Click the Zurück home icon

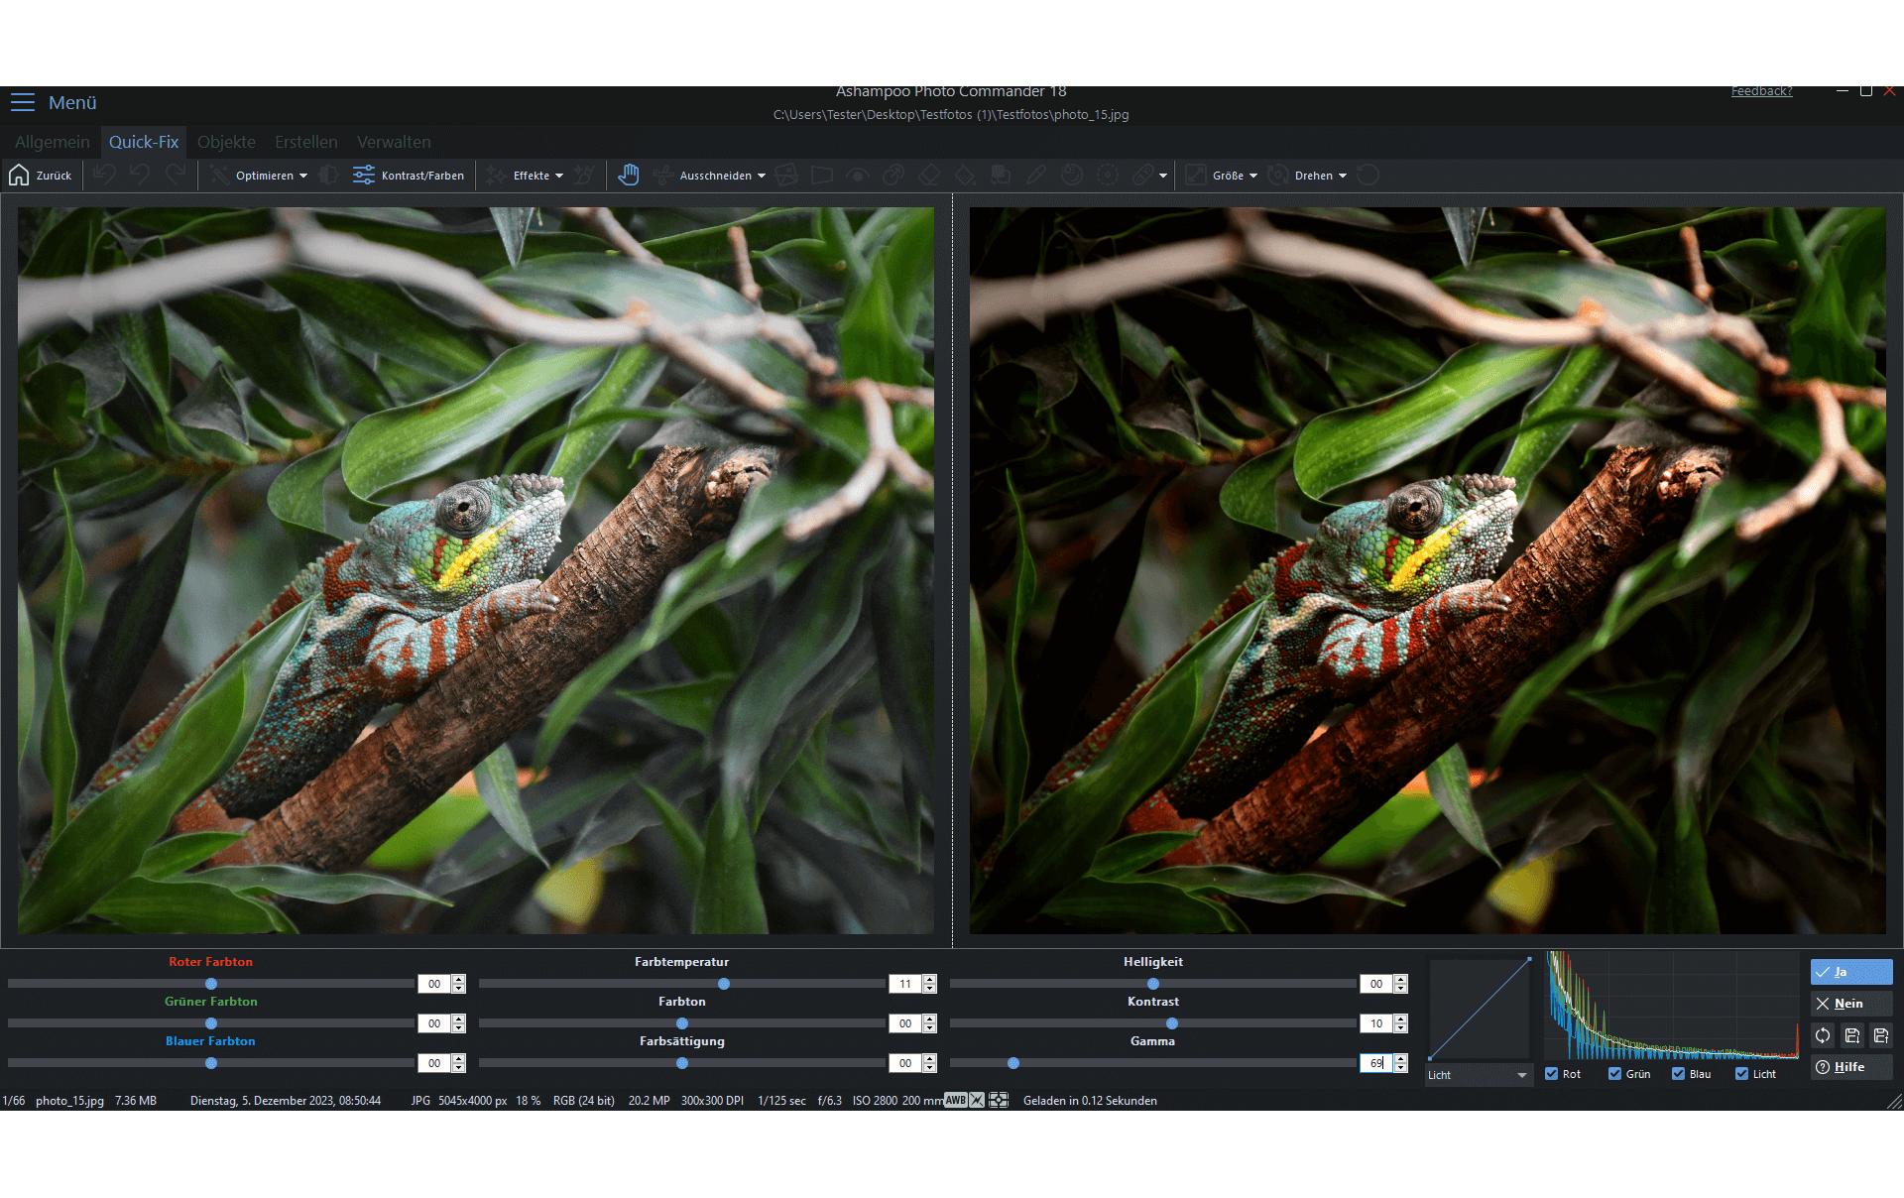click(19, 176)
